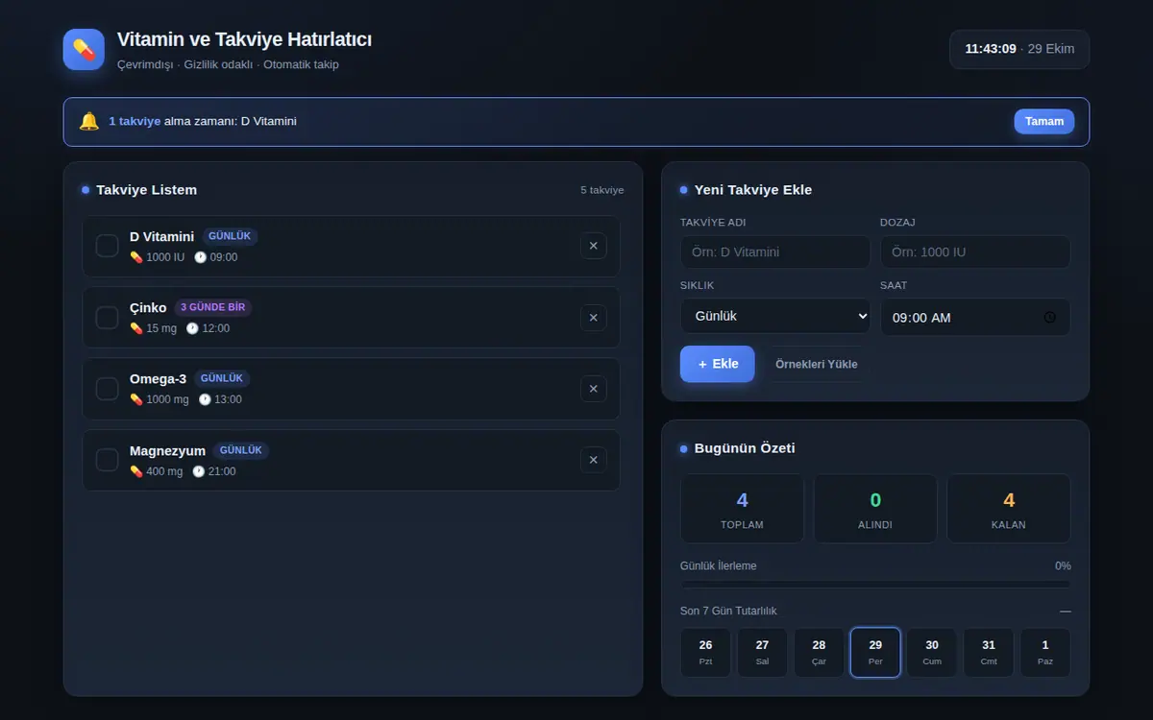Delete the Çinko supplement entry
The width and height of the screenshot is (1153, 720).
(593, 318)
